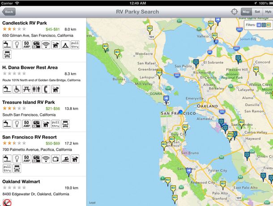Switch to Sat view tab
273x206 pixels.
tap(257, 12)
